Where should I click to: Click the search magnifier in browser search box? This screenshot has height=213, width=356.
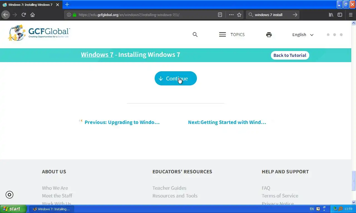[251, 15]
